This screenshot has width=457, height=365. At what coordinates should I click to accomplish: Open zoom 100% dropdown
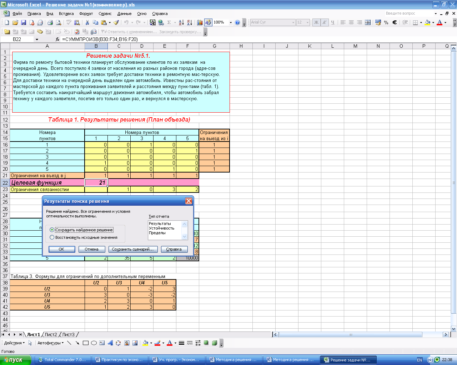tap(231, 22)
